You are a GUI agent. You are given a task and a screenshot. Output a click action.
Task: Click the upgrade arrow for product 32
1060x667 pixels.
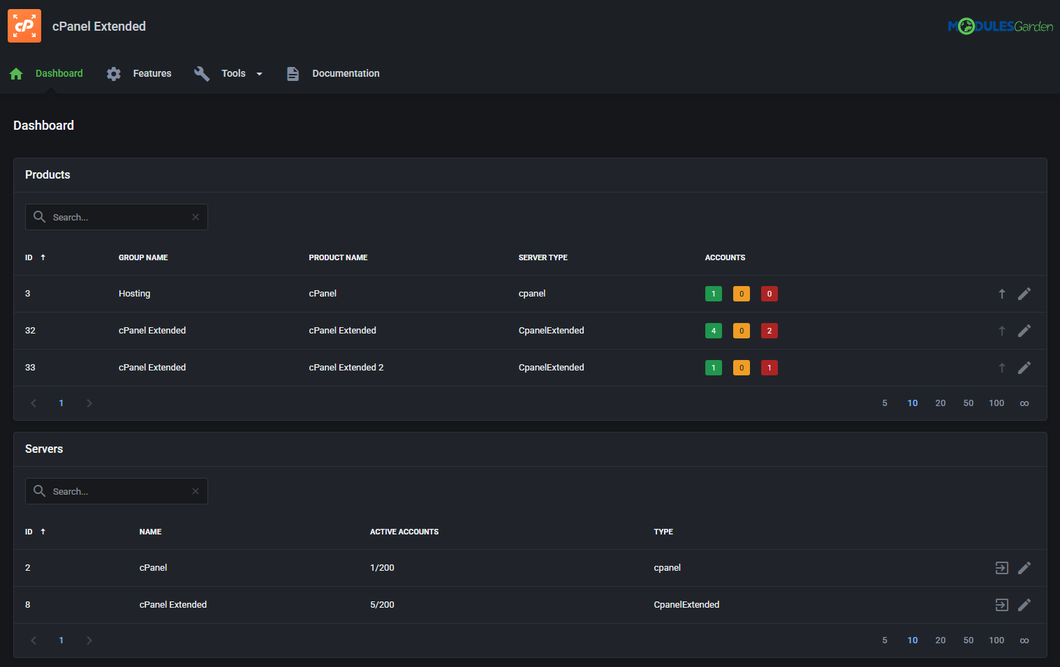coord(1002,331)
